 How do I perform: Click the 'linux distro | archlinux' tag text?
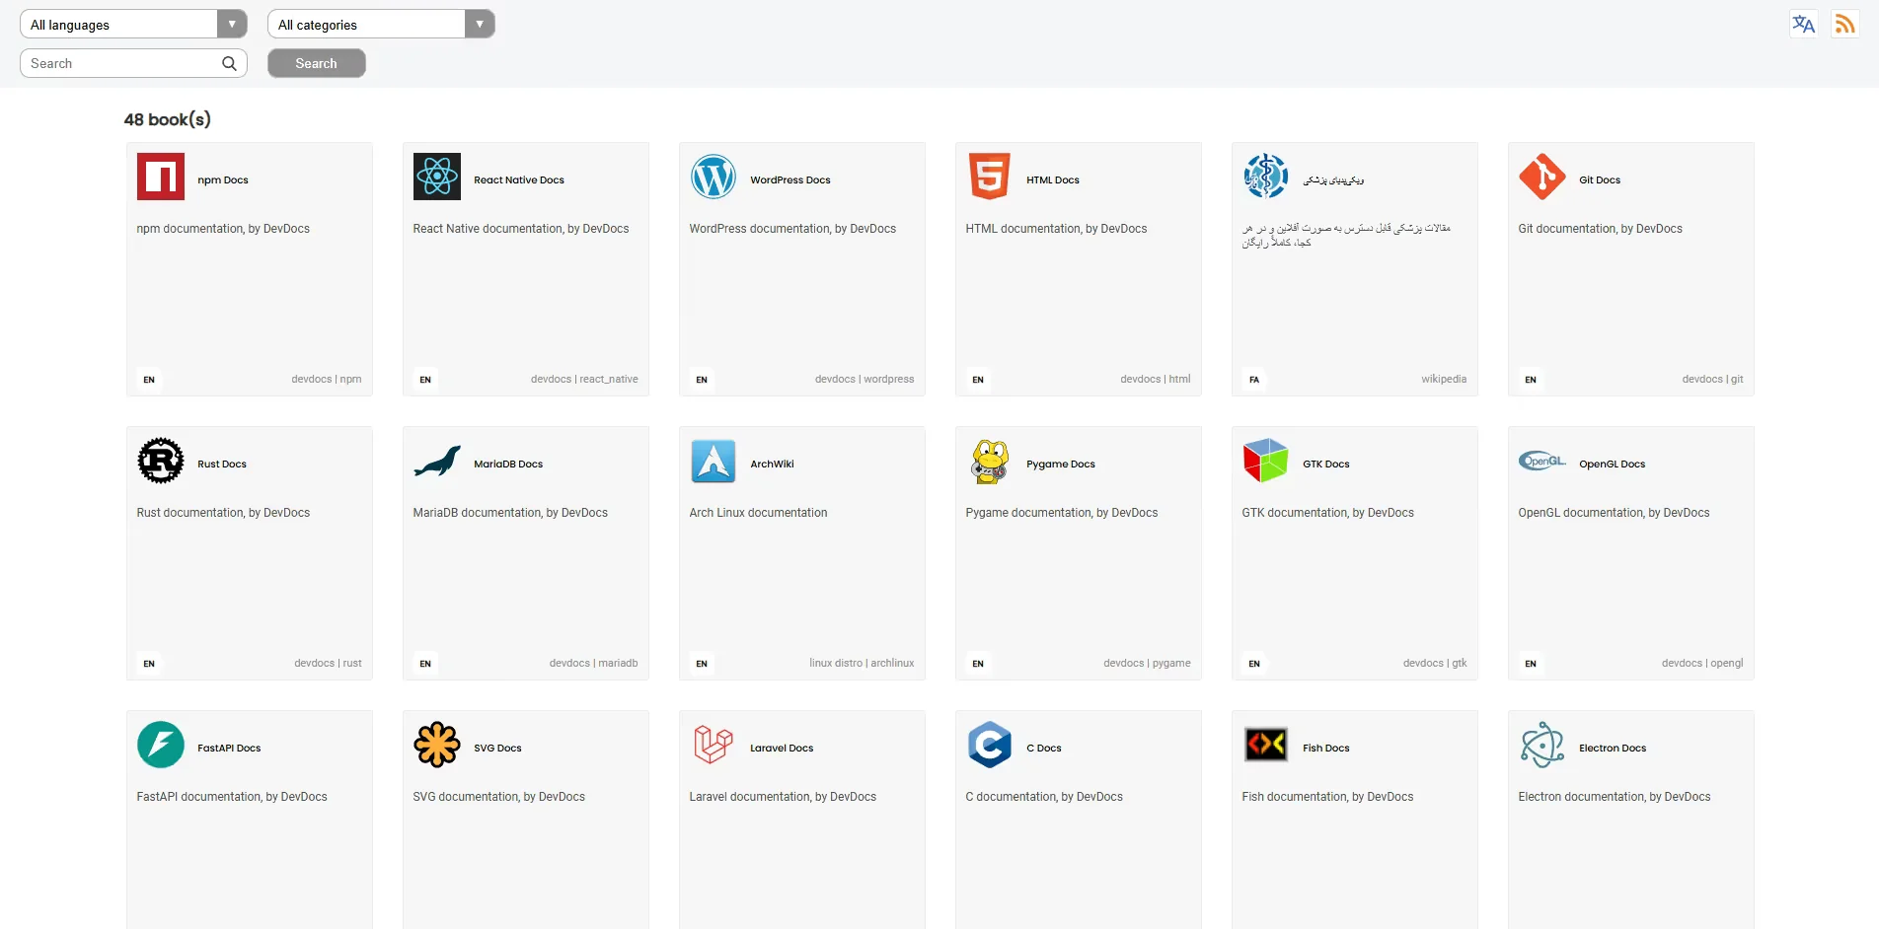point(862,664)
